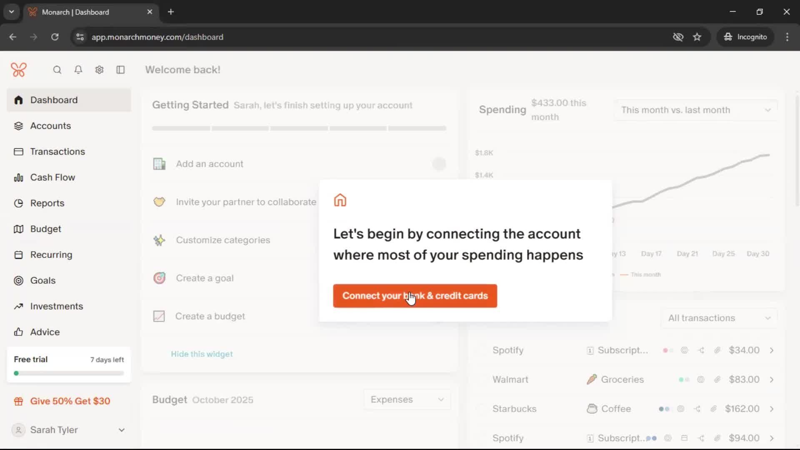The image size is (800, 450).
Task: Expand the This month vs. last month dropdown
Action: (x=695, y=110)
